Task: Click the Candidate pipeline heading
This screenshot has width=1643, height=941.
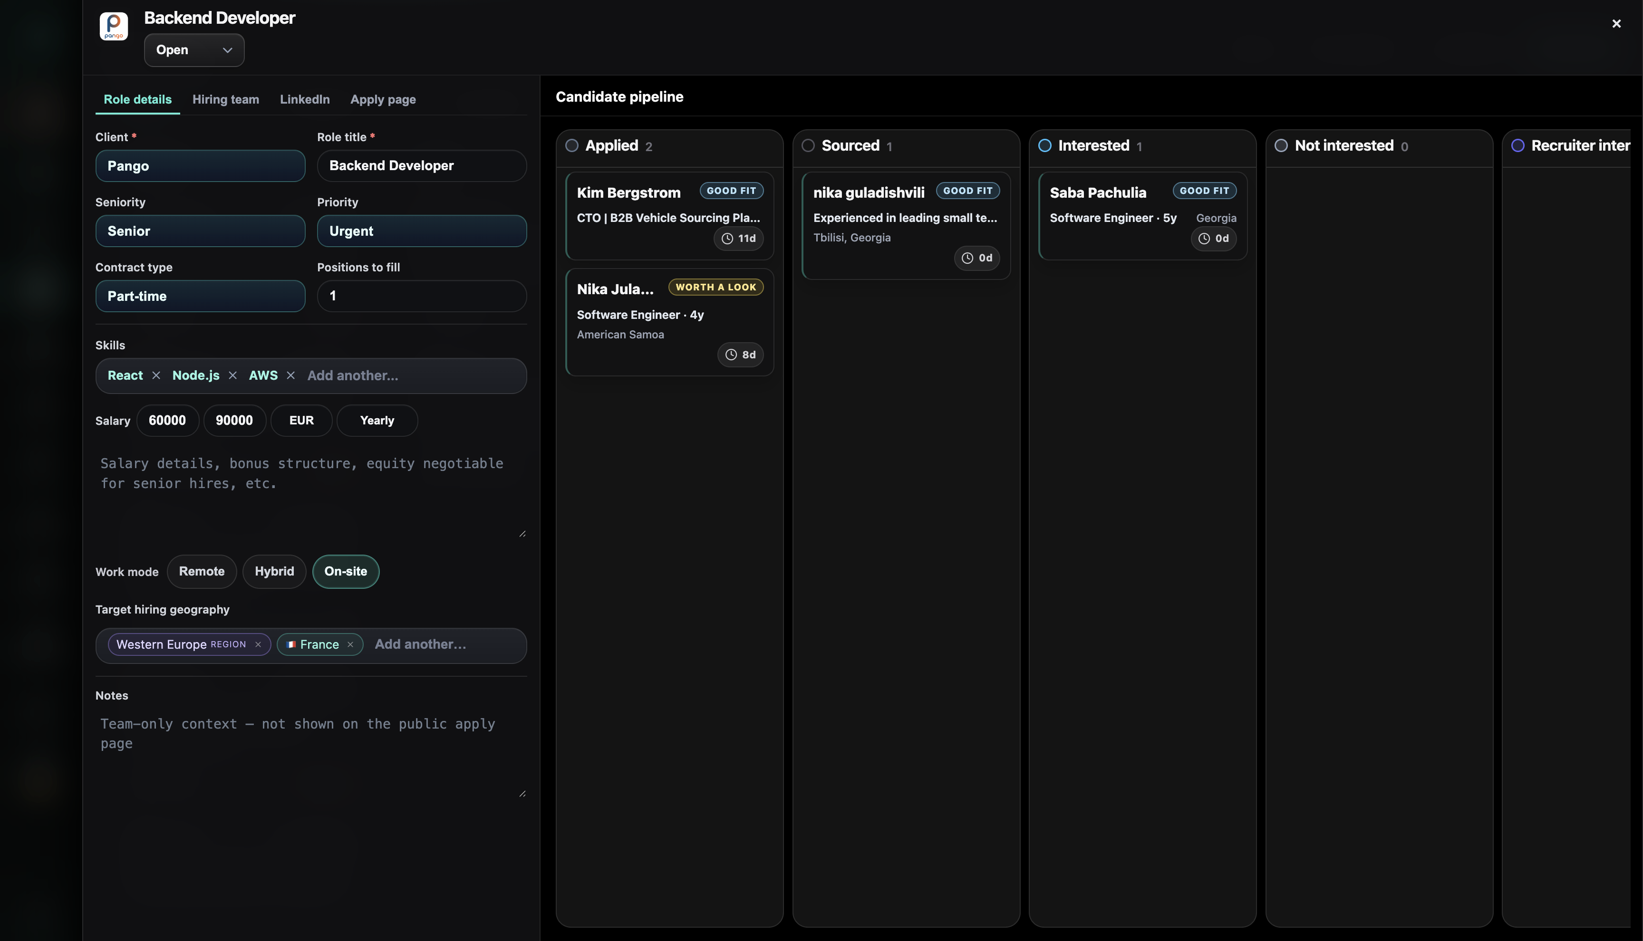Action: point(619,97)
